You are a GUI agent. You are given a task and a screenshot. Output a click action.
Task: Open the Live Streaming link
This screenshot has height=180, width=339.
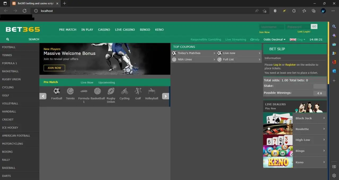(x=236, y=39)
